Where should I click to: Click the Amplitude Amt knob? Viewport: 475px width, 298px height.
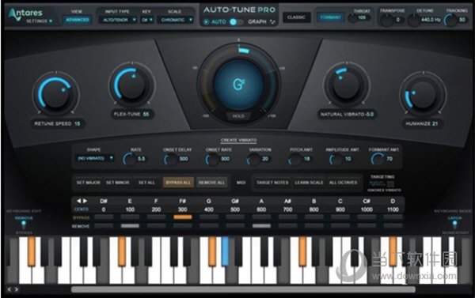click(x=336, y=159)
